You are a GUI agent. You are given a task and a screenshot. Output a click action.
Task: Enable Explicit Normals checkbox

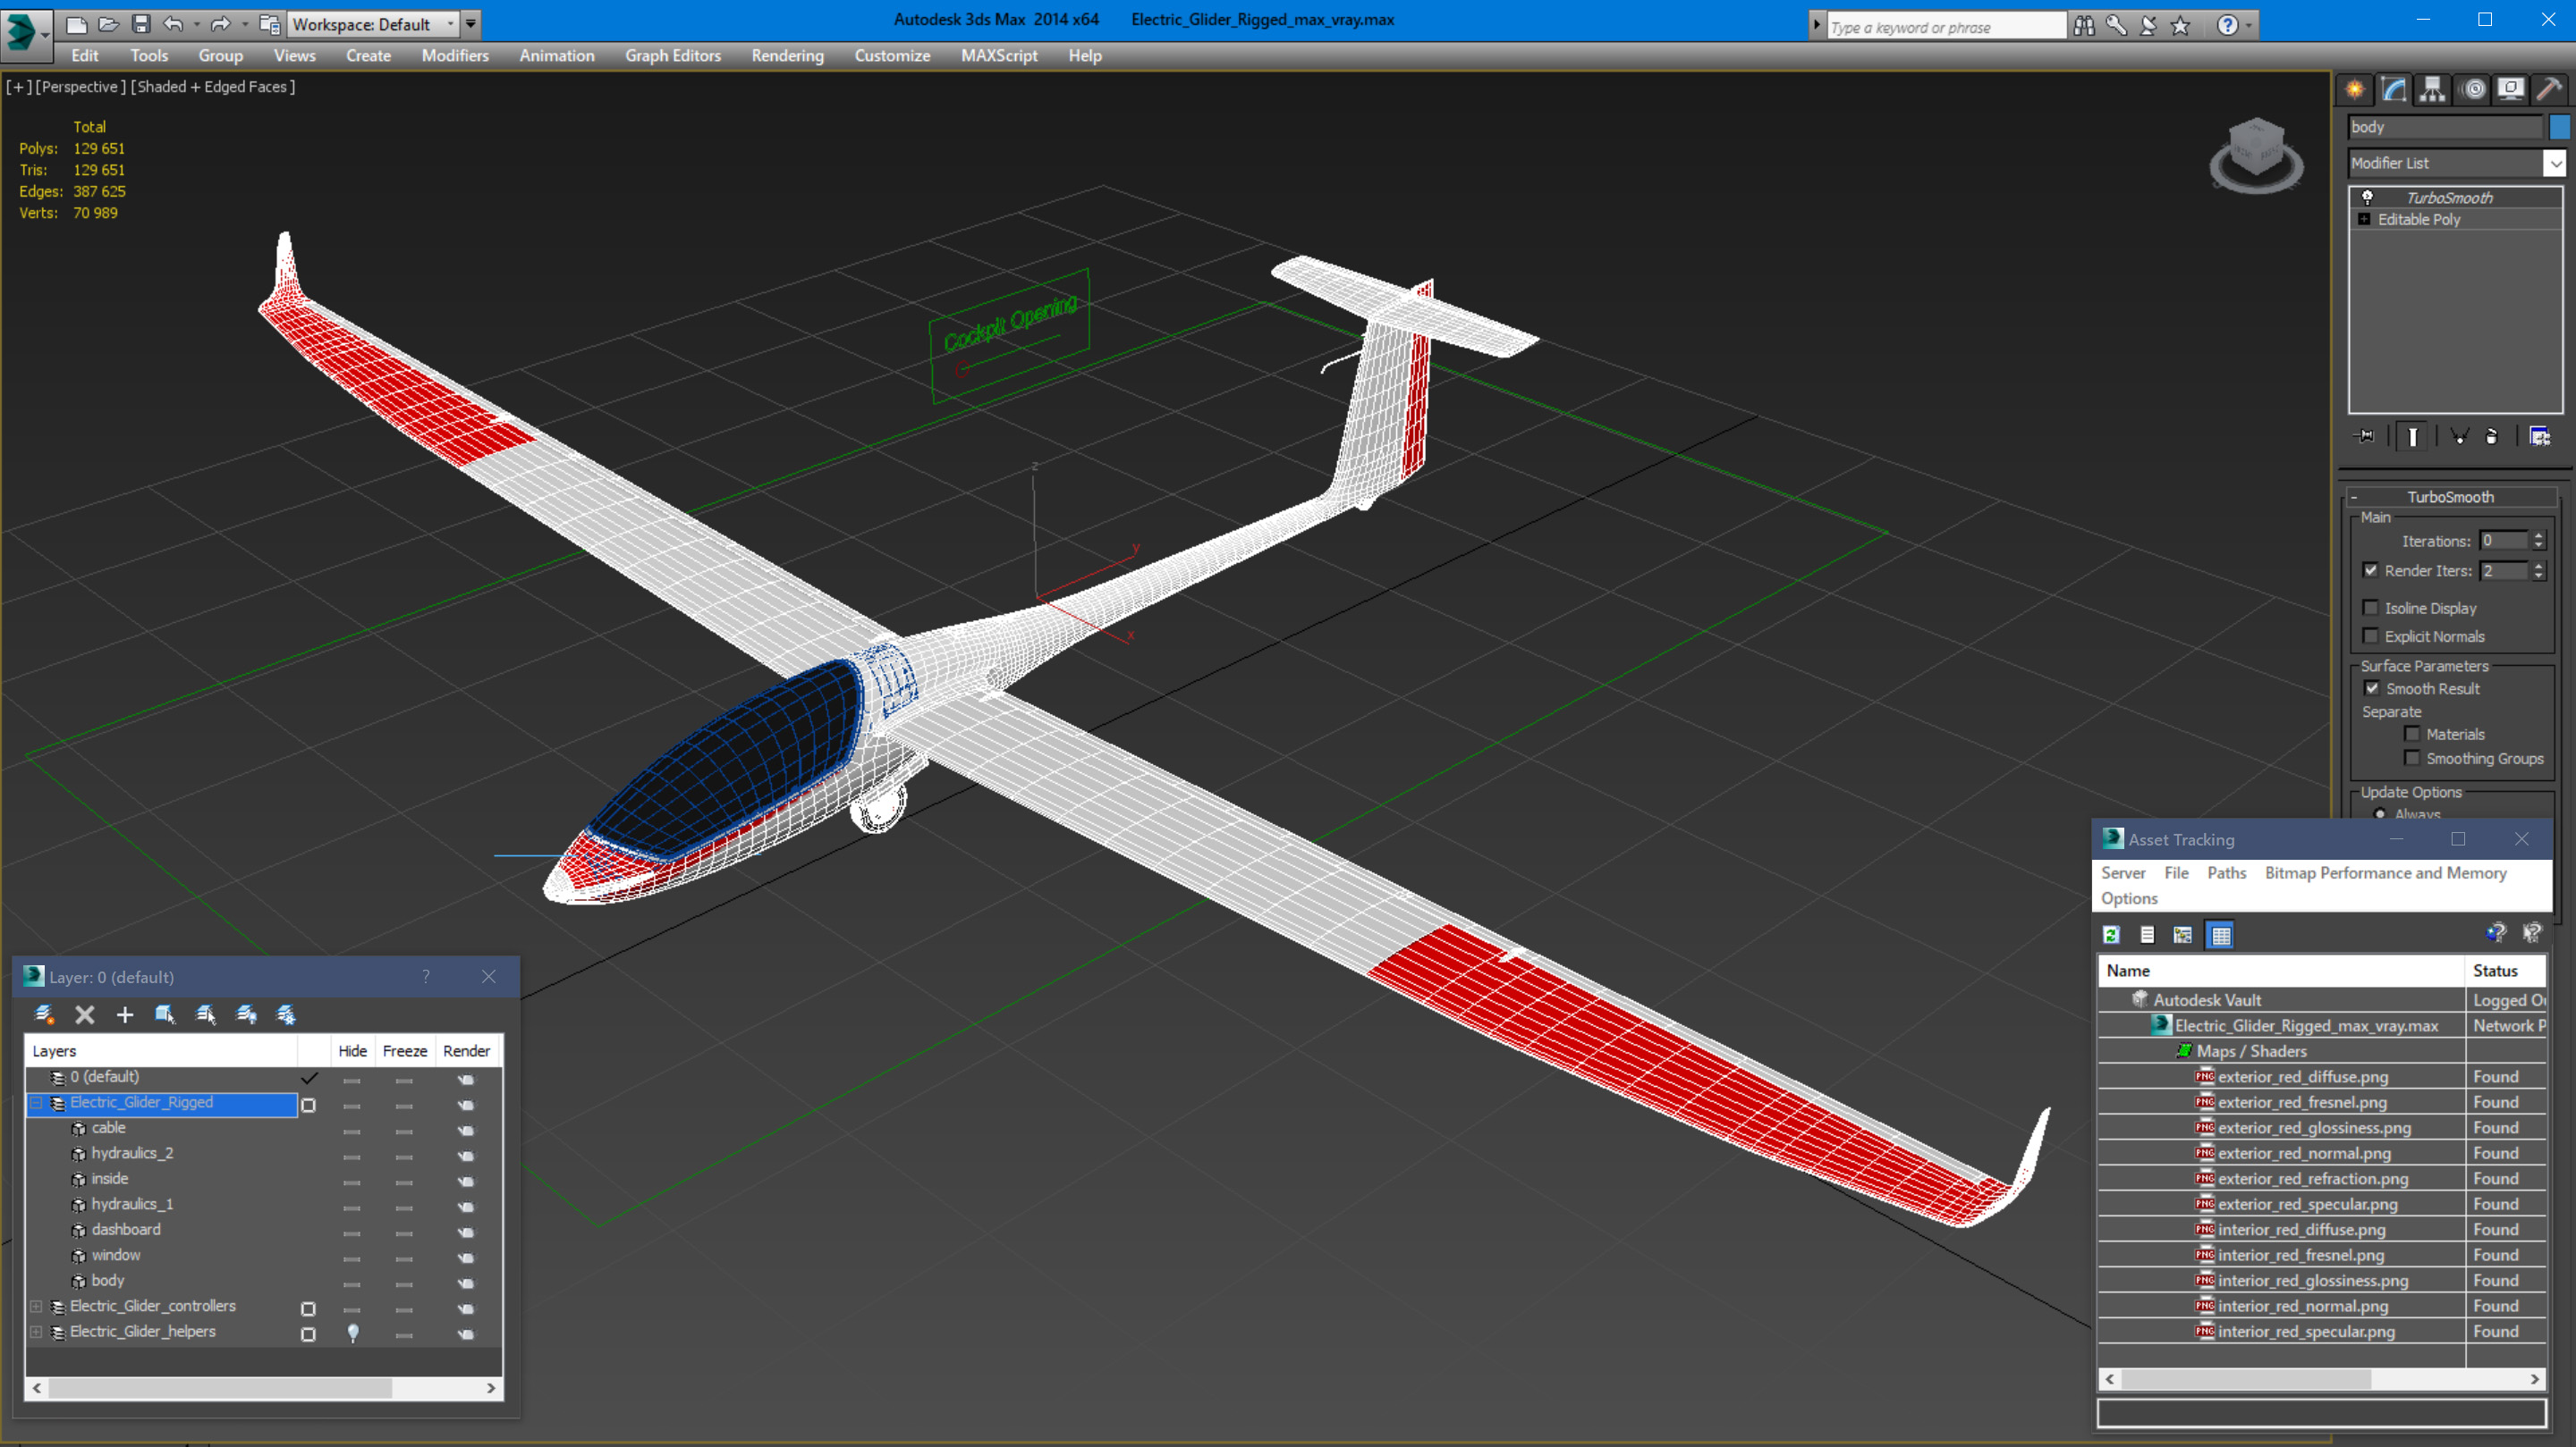pyautogui.click(x=2371, y=636)
